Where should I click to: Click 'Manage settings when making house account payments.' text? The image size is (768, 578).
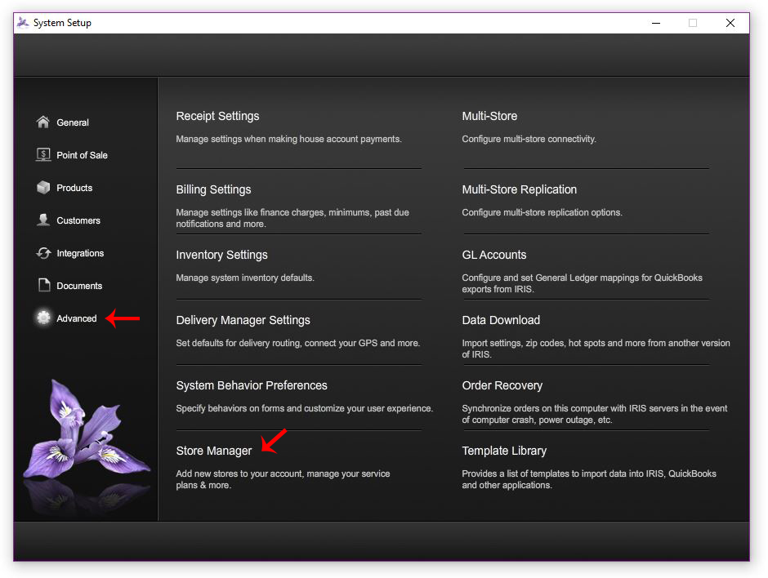pos(288,139)
